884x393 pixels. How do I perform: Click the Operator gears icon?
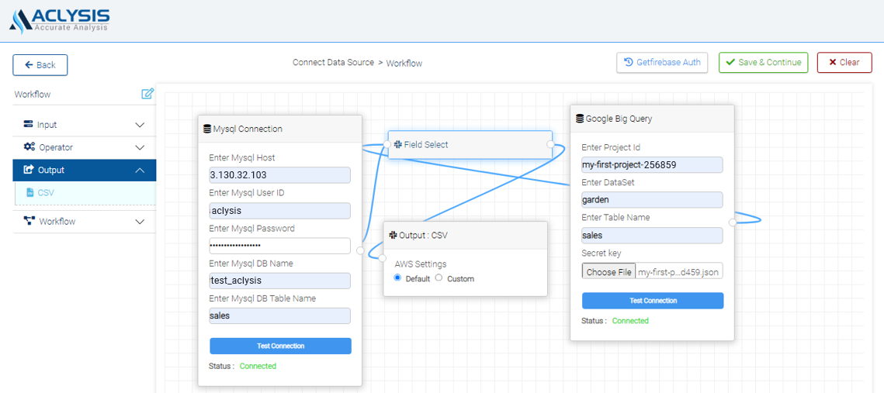point(29,147)
